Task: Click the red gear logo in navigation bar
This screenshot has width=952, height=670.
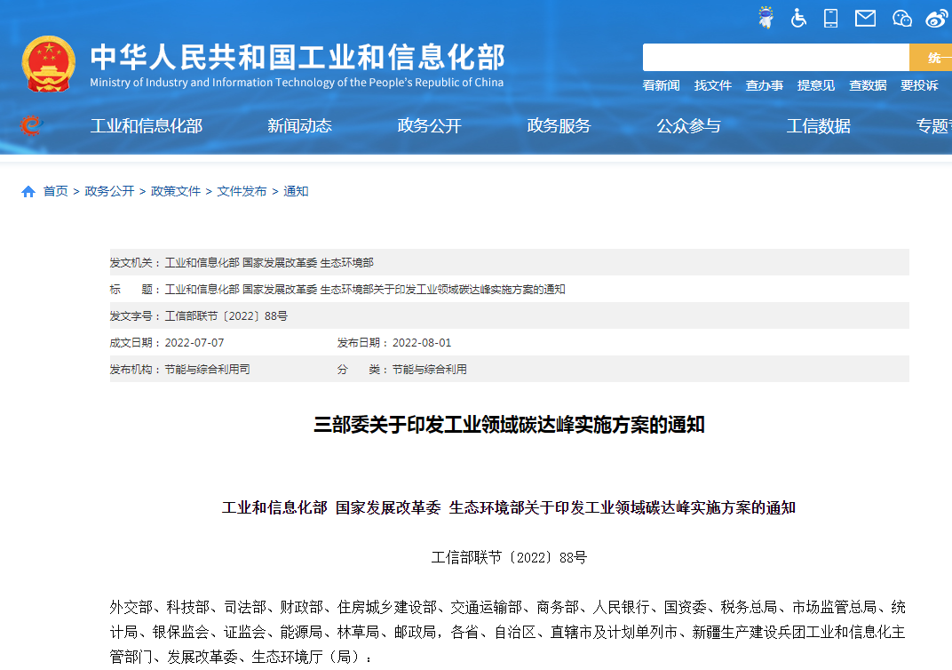Action: click(31, 126)
